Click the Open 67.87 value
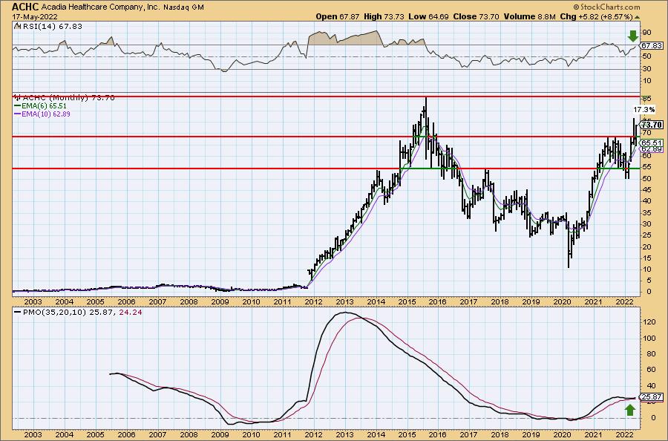 pyautogui.click(x=338, y=16)
